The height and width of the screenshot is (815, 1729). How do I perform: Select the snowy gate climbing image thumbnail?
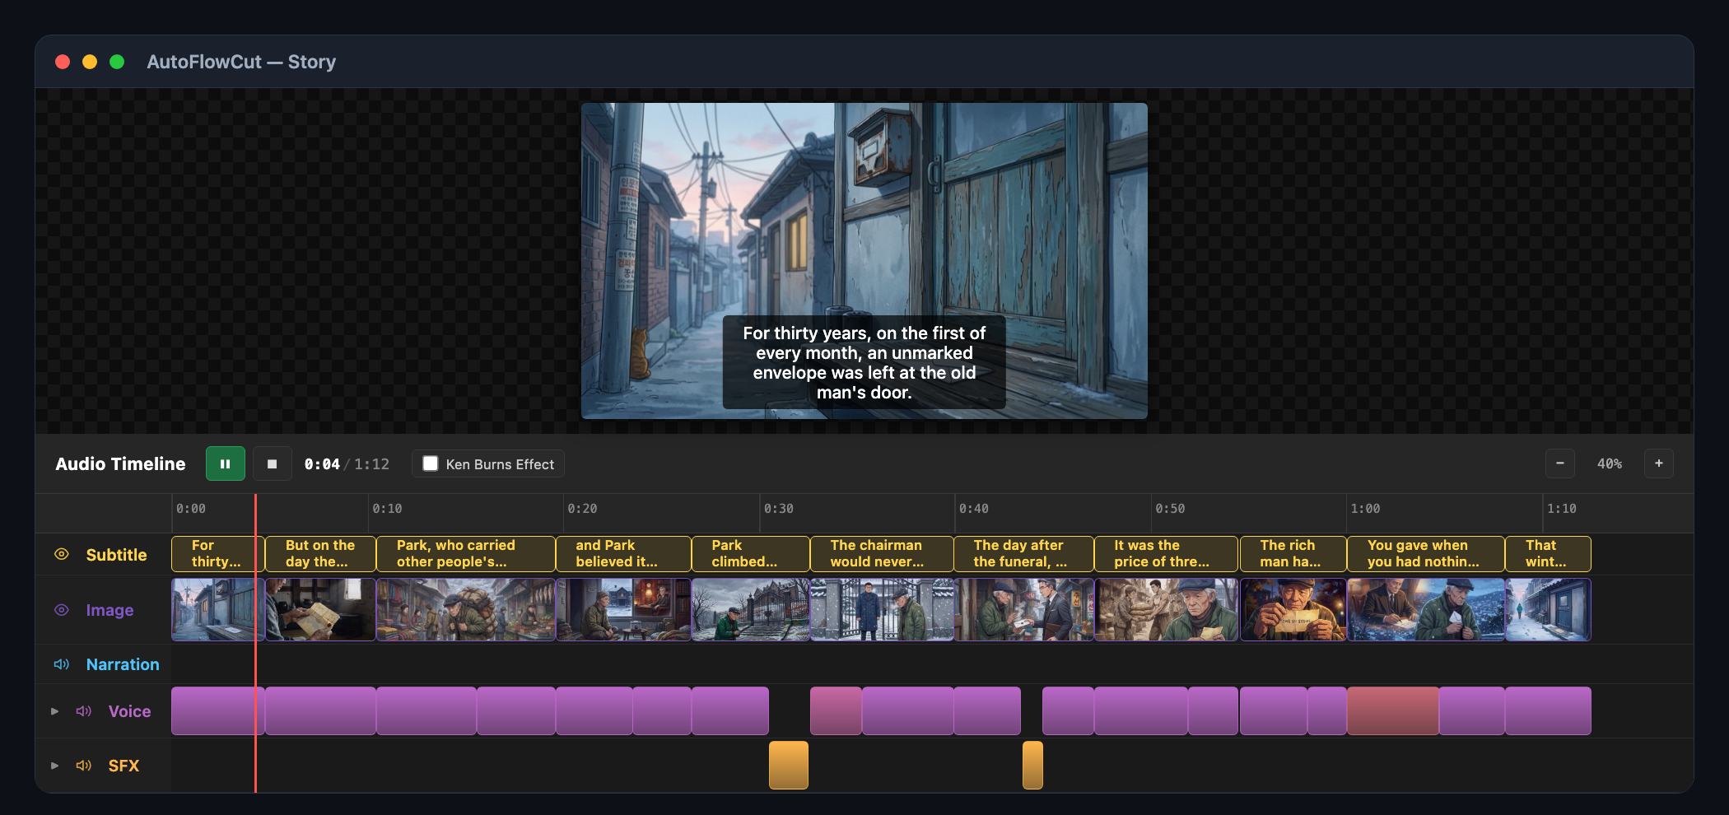[x=751, y=609]
